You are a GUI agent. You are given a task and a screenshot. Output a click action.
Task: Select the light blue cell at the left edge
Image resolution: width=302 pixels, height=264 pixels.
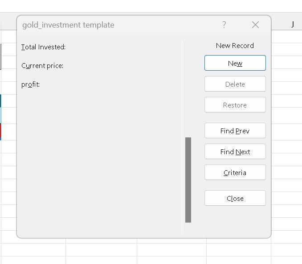(x=0, y=116)
